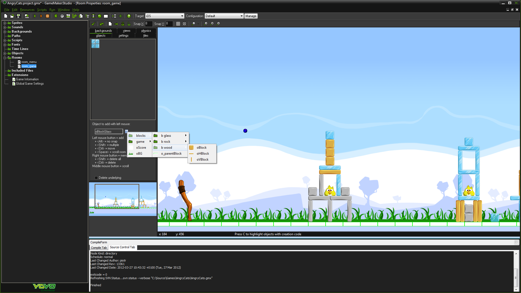Select the b wood menu entry
This screenshot has width=521, height=293.
click(x=166, y=147)
